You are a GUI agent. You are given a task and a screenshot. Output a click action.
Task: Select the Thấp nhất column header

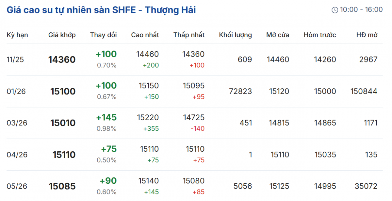pos(189,35)
